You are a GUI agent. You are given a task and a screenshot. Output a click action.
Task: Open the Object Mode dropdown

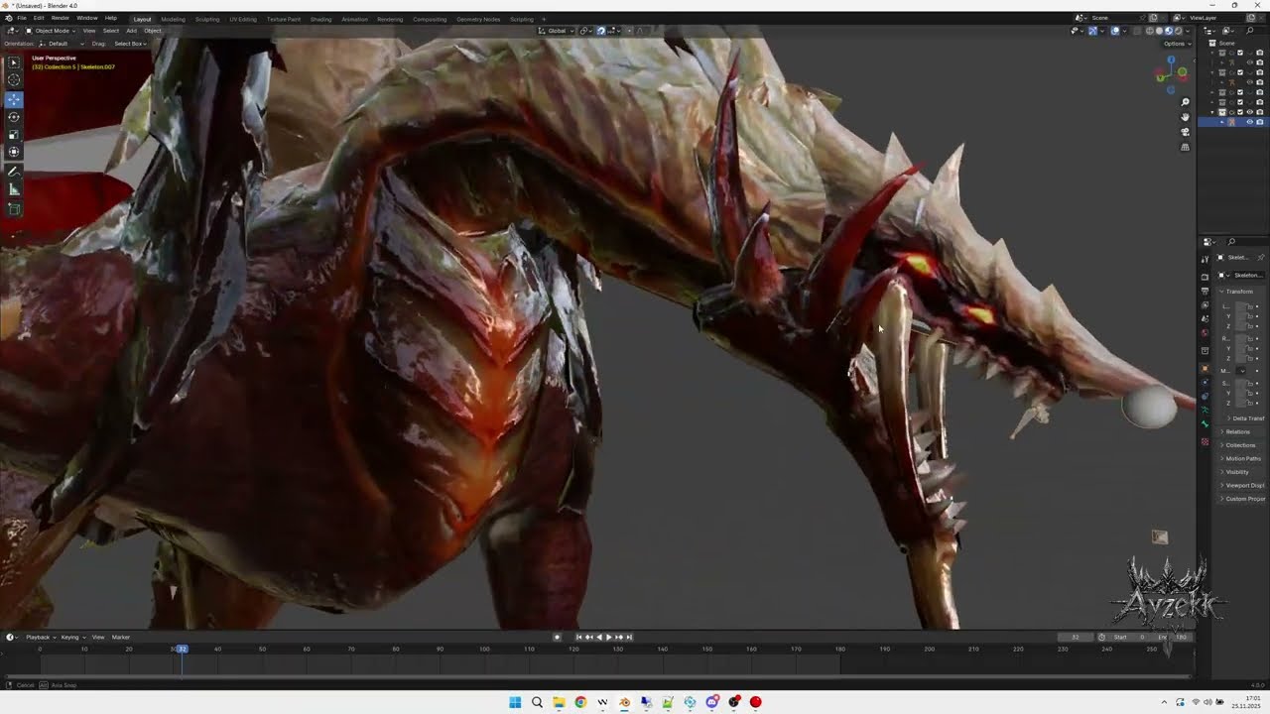click(x=49, y=31)
